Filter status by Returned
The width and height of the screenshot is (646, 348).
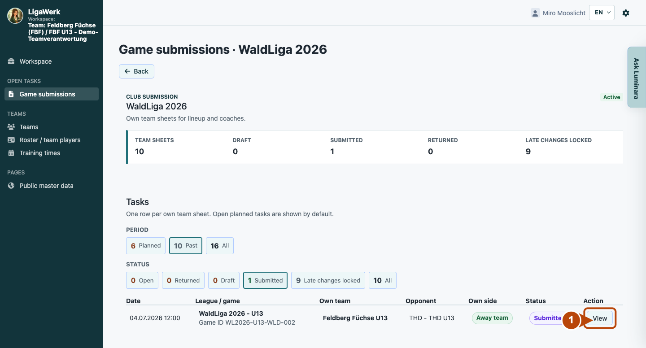click(183, 280)
